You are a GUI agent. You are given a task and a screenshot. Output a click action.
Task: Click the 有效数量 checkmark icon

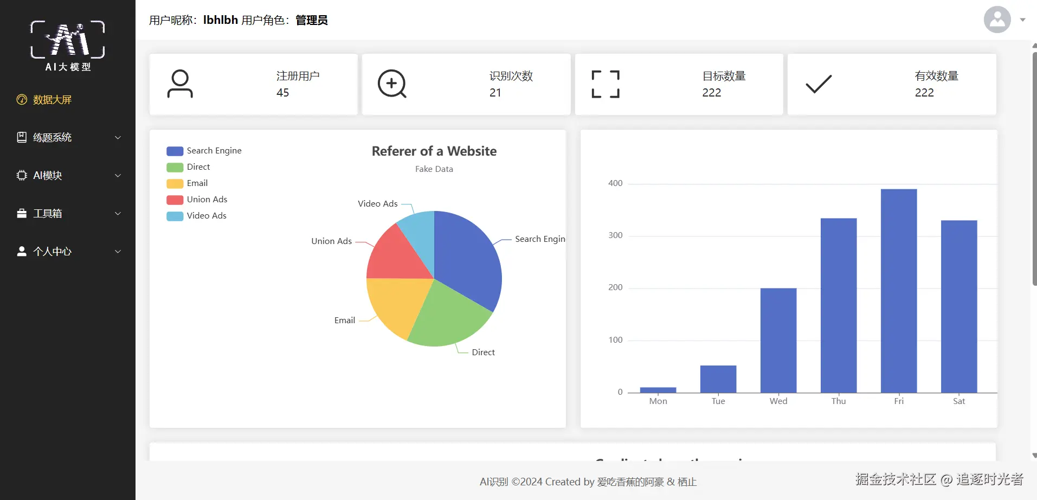[x=819, y=84]
